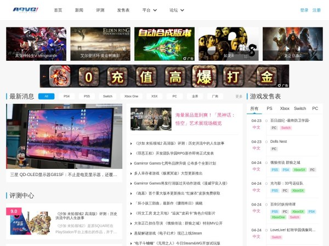Click the 登录 login link

(x=304, y=10)
